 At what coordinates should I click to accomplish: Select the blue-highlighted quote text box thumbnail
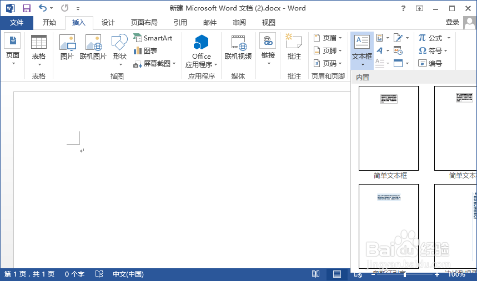(389, 226)
